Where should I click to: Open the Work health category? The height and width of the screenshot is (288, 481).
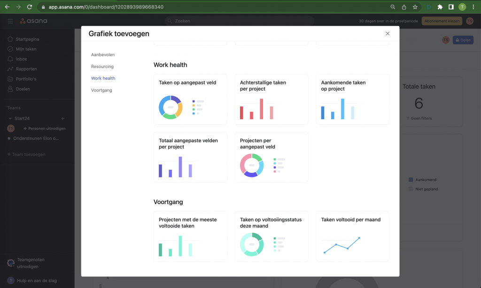(103, 78)
